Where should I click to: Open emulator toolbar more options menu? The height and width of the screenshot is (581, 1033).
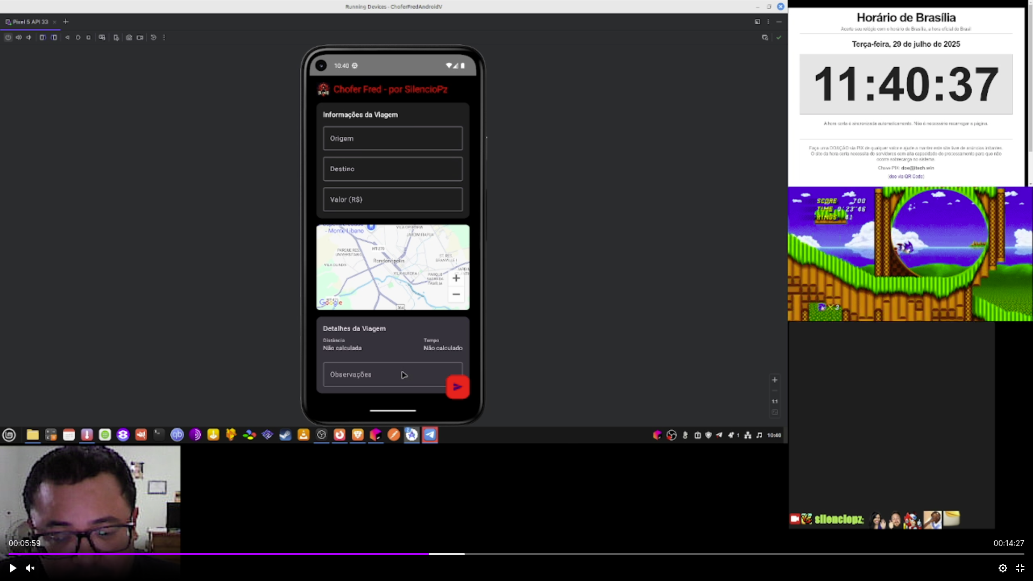point(164,38)
